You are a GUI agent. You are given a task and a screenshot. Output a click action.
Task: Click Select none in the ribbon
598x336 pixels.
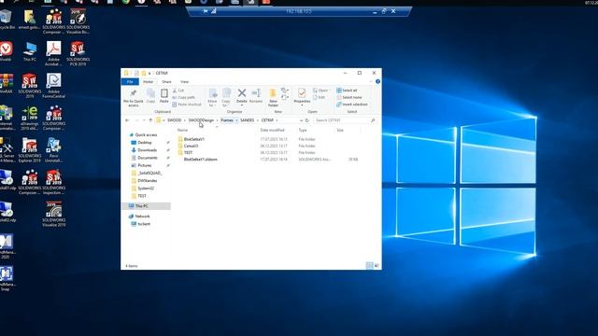click(349, 97)
